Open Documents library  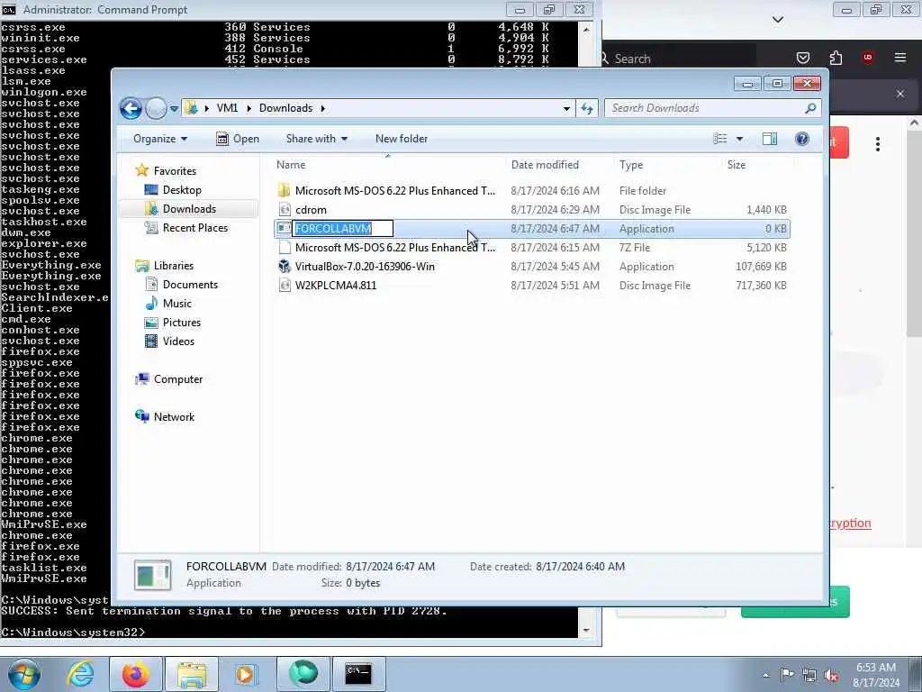[190, 284]
